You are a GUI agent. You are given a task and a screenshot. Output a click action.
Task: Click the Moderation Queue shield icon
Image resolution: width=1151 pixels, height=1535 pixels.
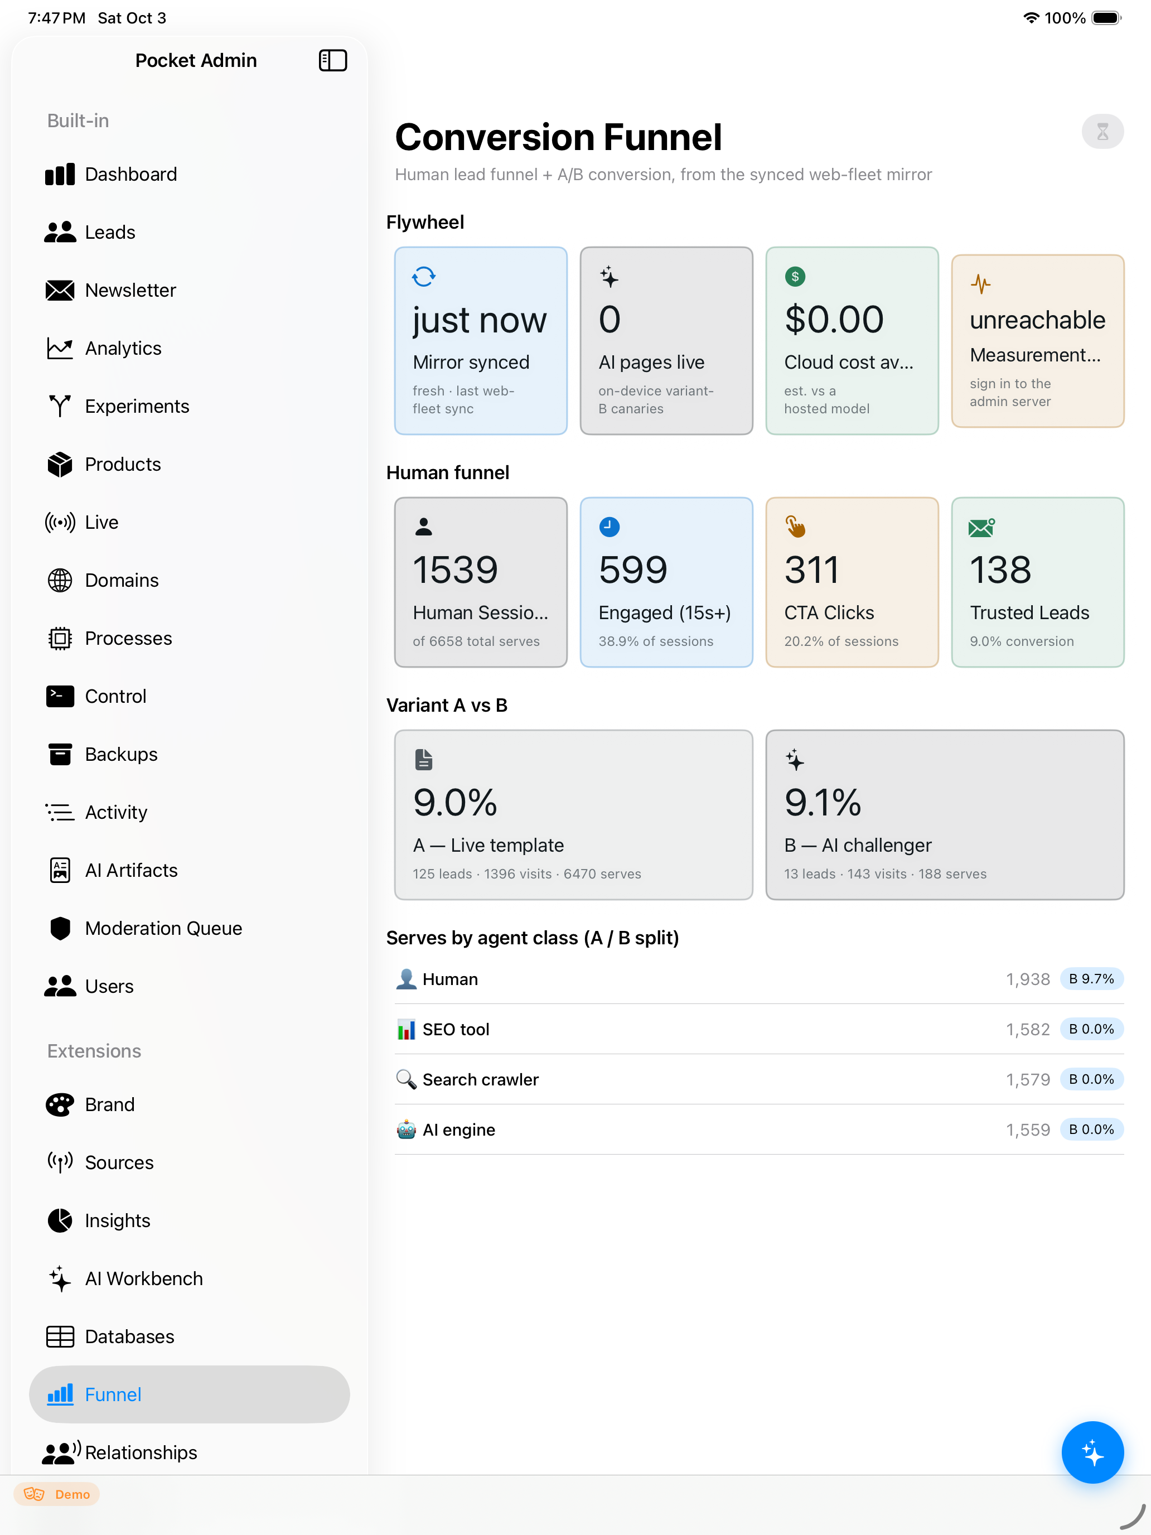click(x=60, y=929)
